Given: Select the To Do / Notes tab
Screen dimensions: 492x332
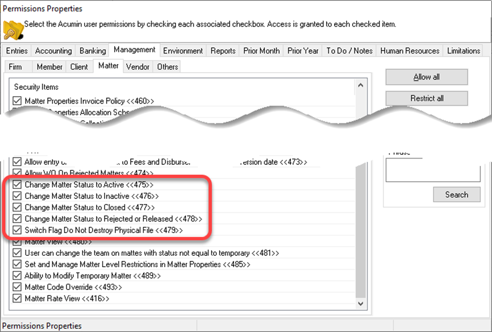Looking at the screenshot, I should coord(349,51).
